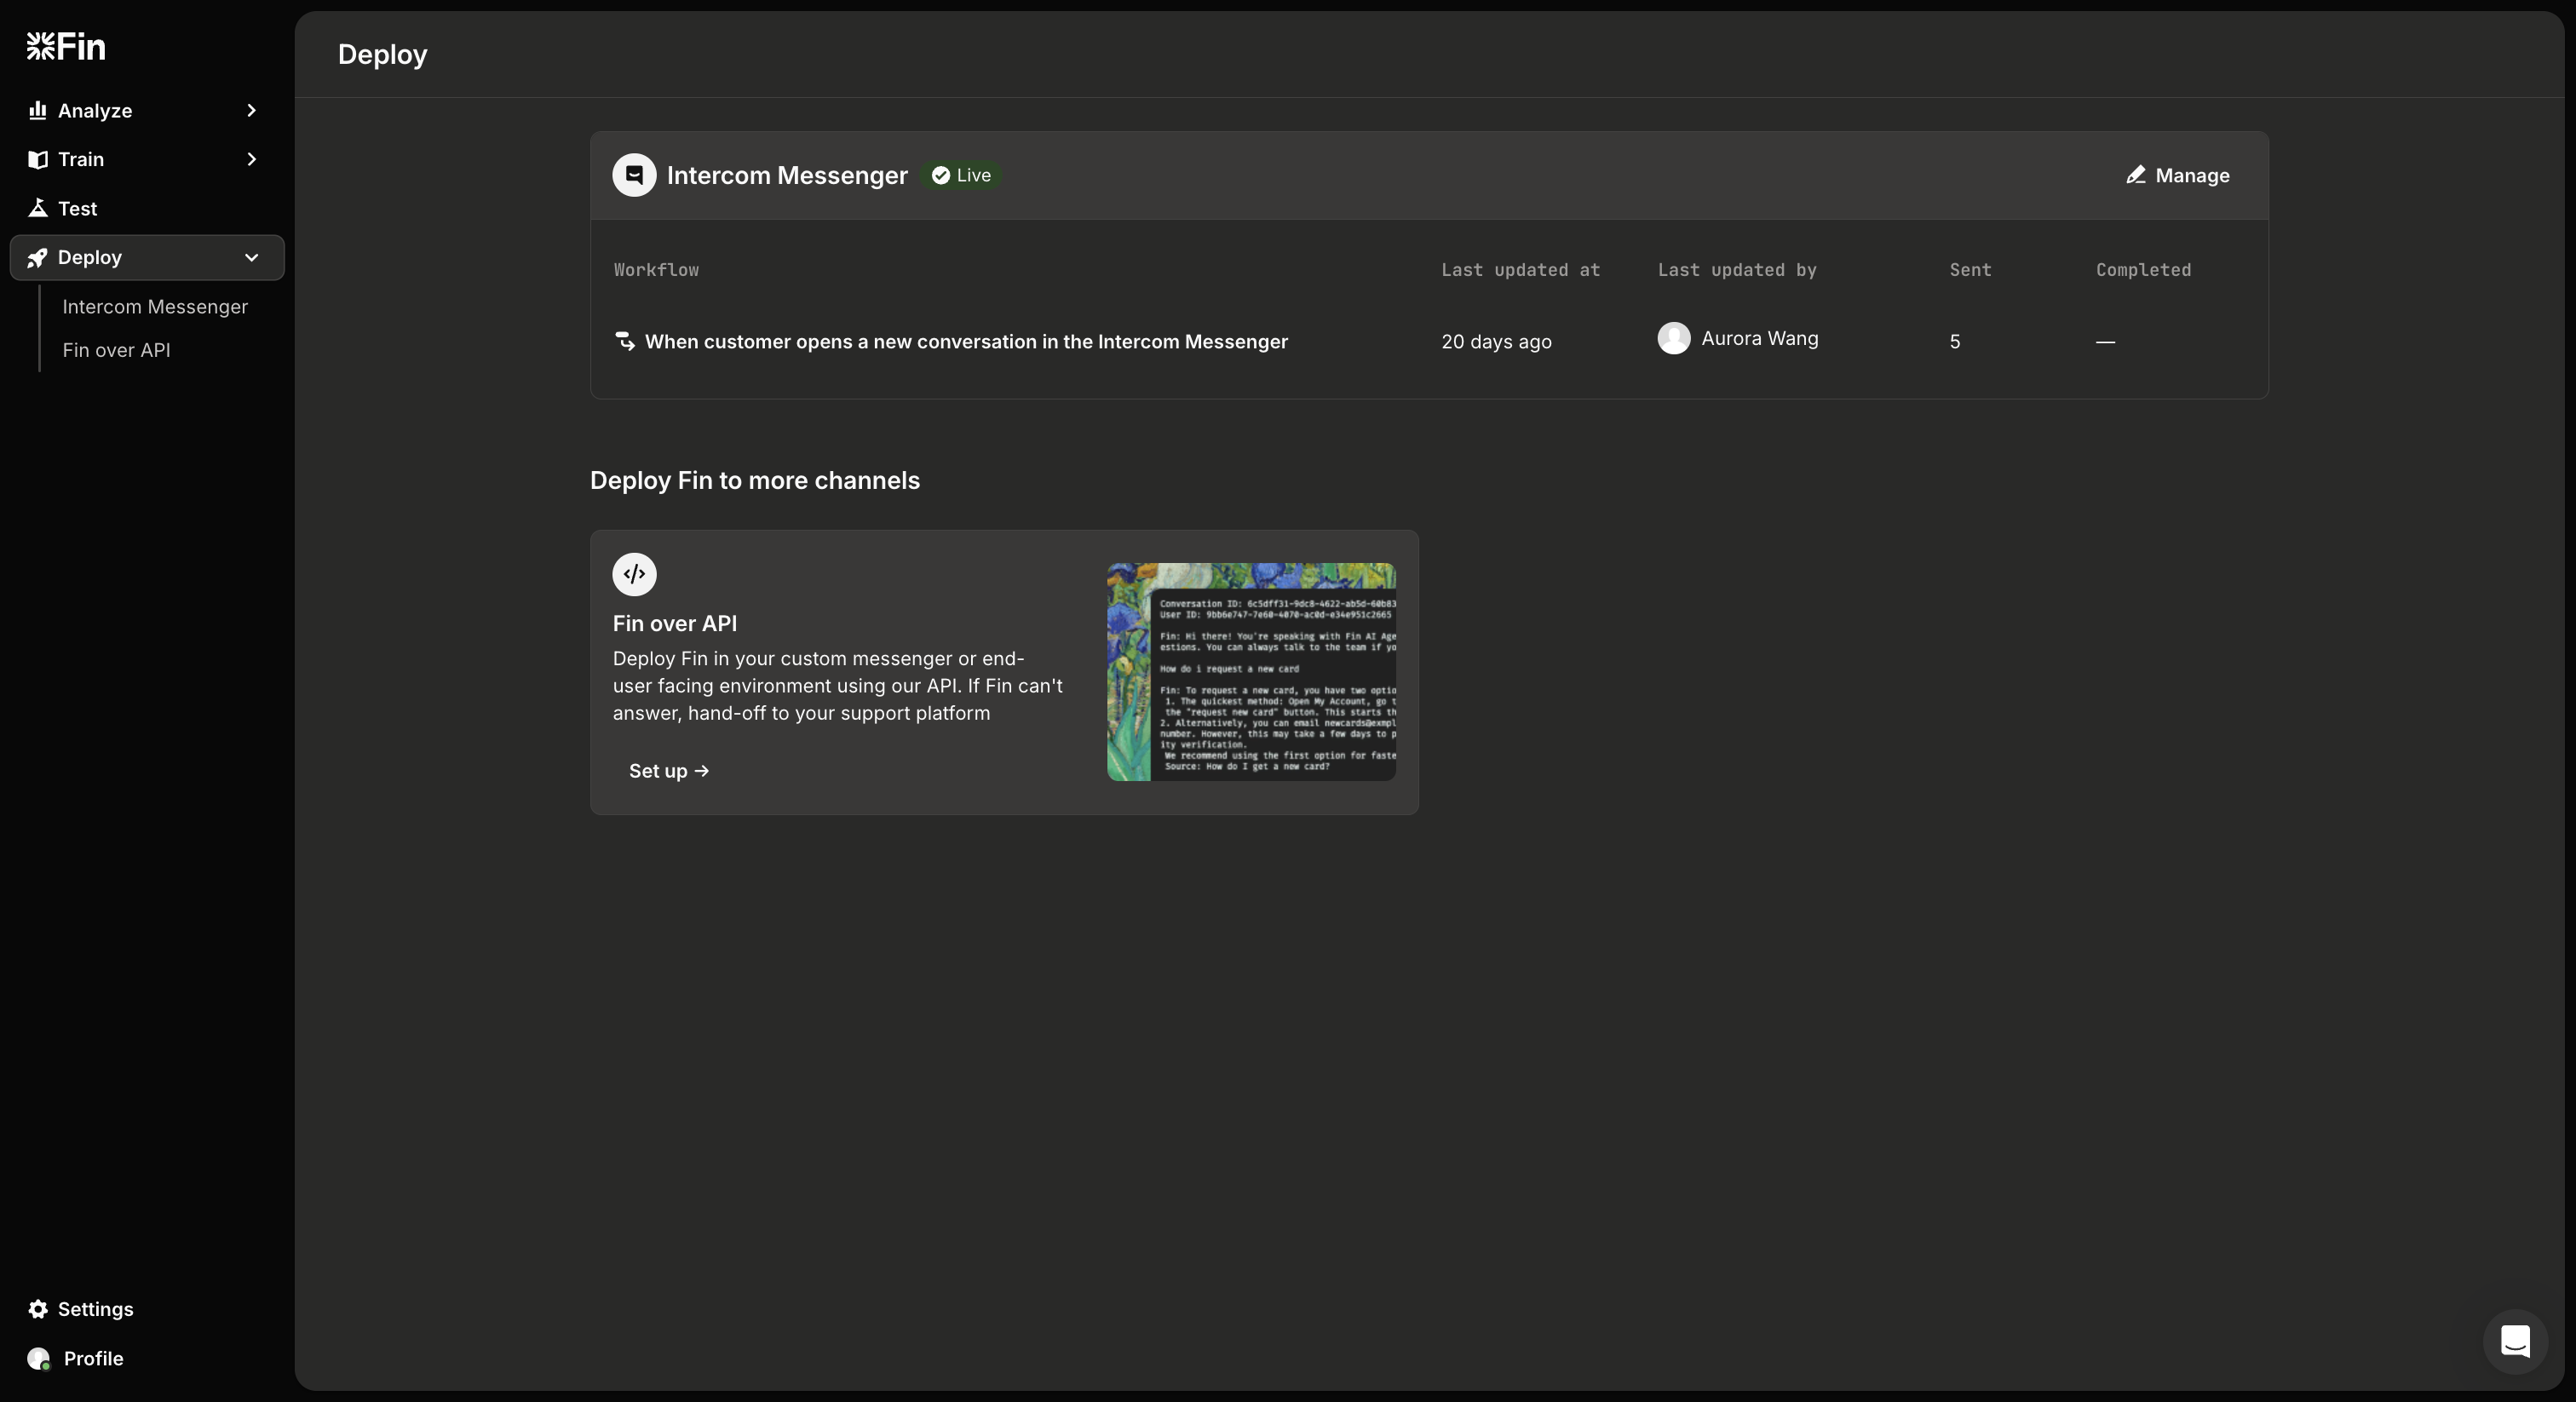Open Fin over API in the sidebar
This screenshot has width=2576, height=1402.
pyautogui.click(x=116, y=350)
